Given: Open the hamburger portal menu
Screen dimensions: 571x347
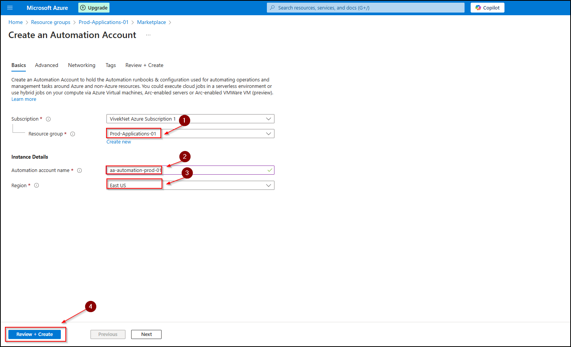Looking at the screenshot, I should tap(10, 8).
